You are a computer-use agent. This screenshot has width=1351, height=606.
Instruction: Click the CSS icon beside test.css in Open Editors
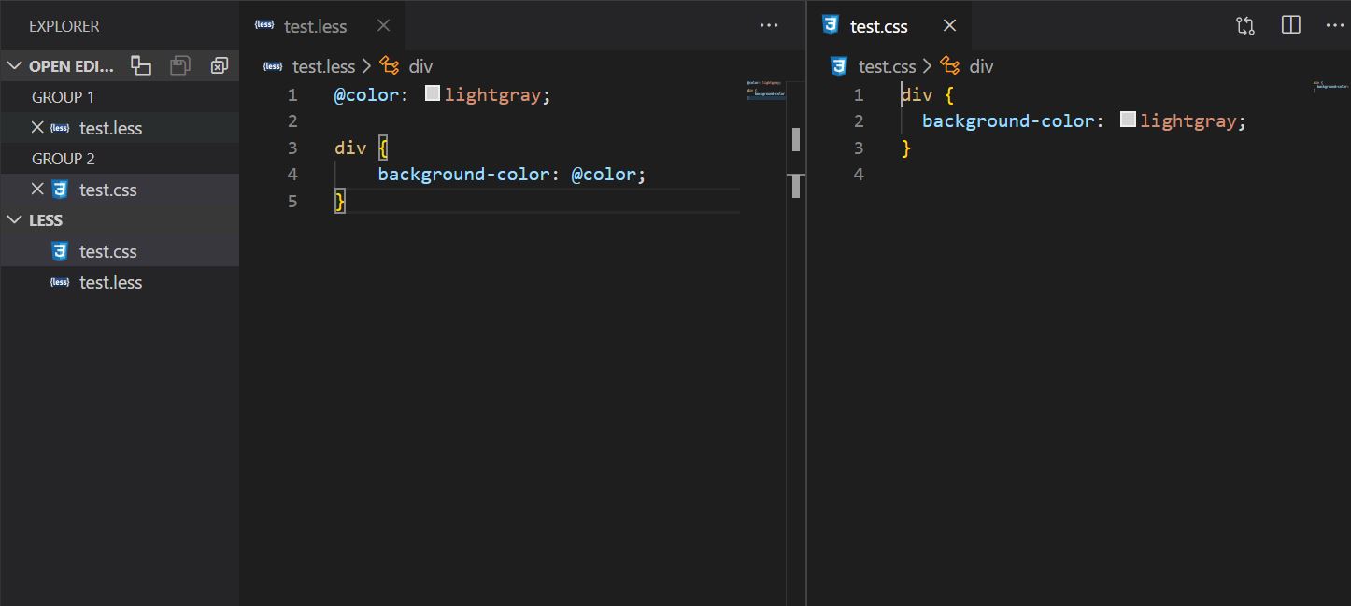pos(59,189)
